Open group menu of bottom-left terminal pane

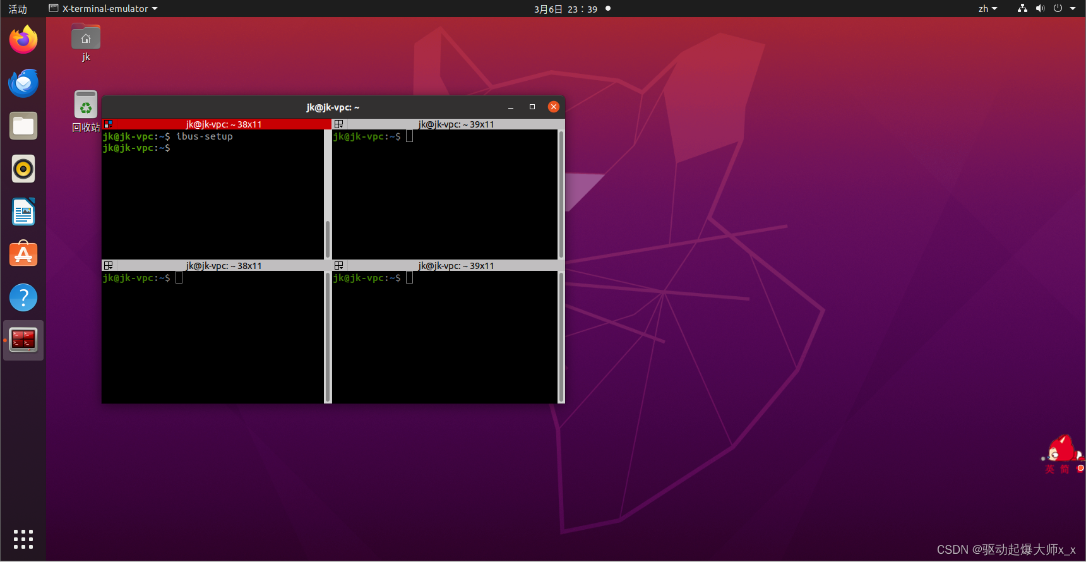108,266
